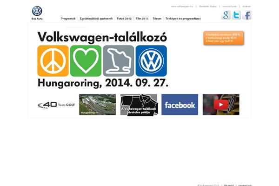The image size is (279, 186).
Task: Play the YouTube video thumbnail
Action: coord(221,105)
